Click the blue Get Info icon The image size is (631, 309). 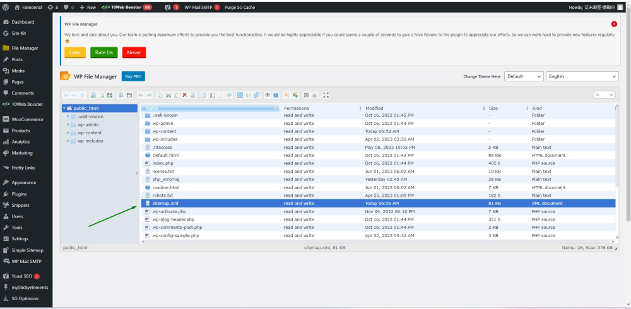click(x=276, y=95)
